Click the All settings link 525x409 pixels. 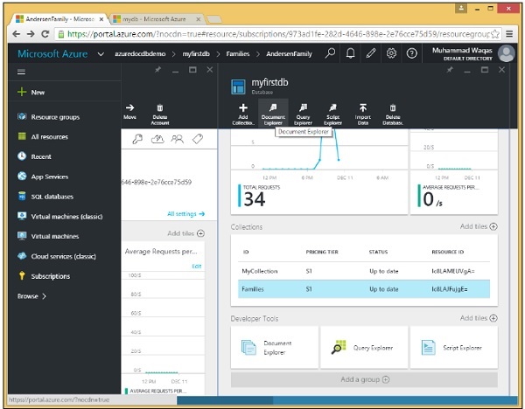pyautogui.click(x=185, y=214)
